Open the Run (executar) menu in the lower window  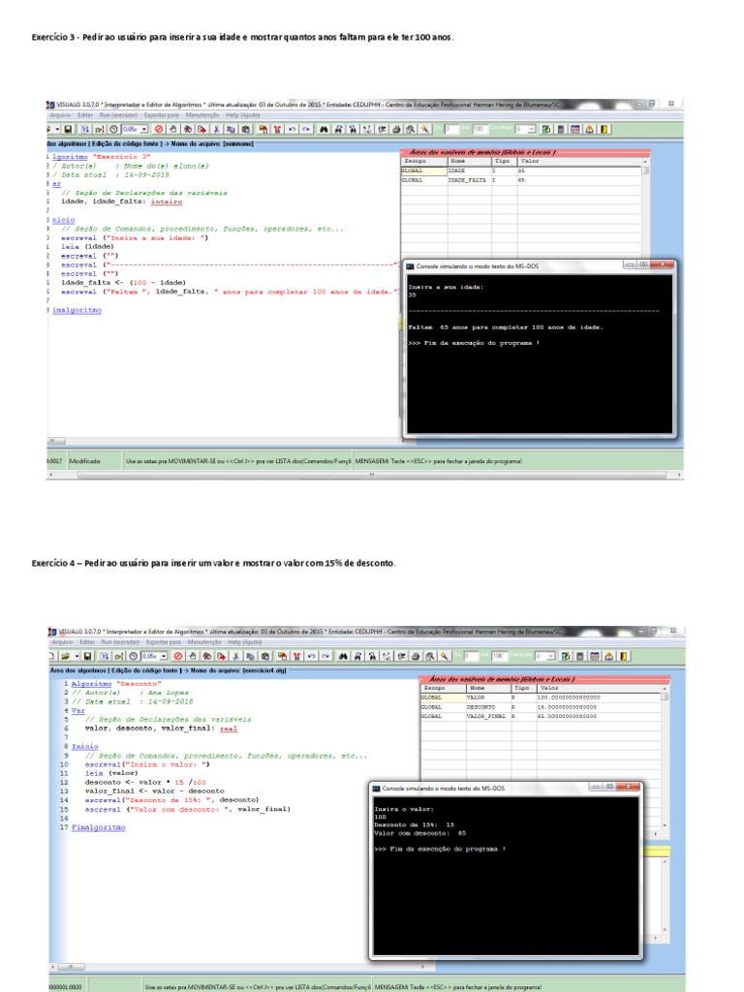(119, 642)
